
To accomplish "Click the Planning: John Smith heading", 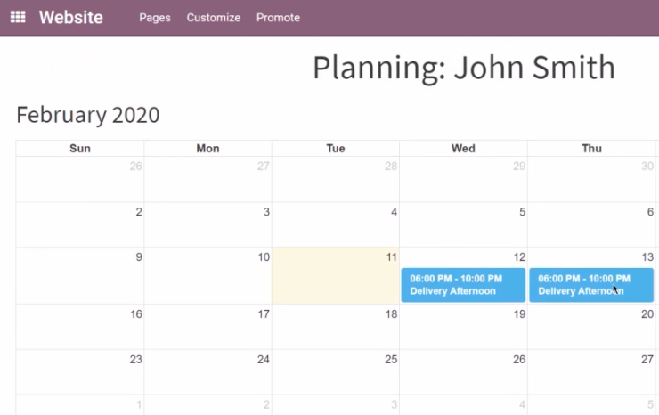I will [x=463, y=68].
